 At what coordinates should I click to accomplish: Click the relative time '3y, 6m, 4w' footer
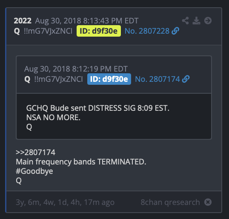[65, 202]
